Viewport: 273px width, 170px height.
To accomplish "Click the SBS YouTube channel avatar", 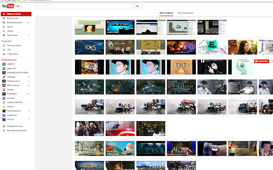I will pos(4,85).
